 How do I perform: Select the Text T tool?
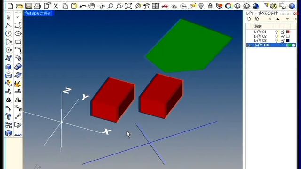(x=8, y=116)
